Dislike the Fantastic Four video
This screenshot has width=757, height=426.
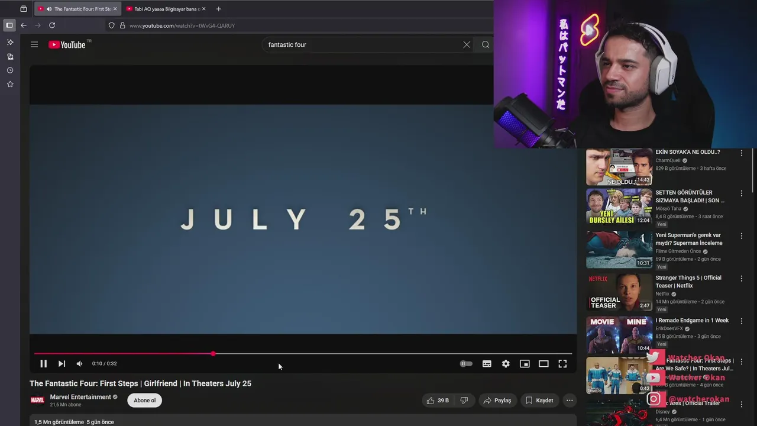(464, 401)
